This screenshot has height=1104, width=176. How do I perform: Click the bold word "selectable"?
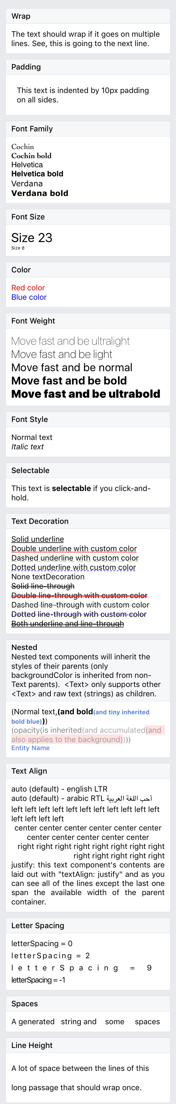71,488
